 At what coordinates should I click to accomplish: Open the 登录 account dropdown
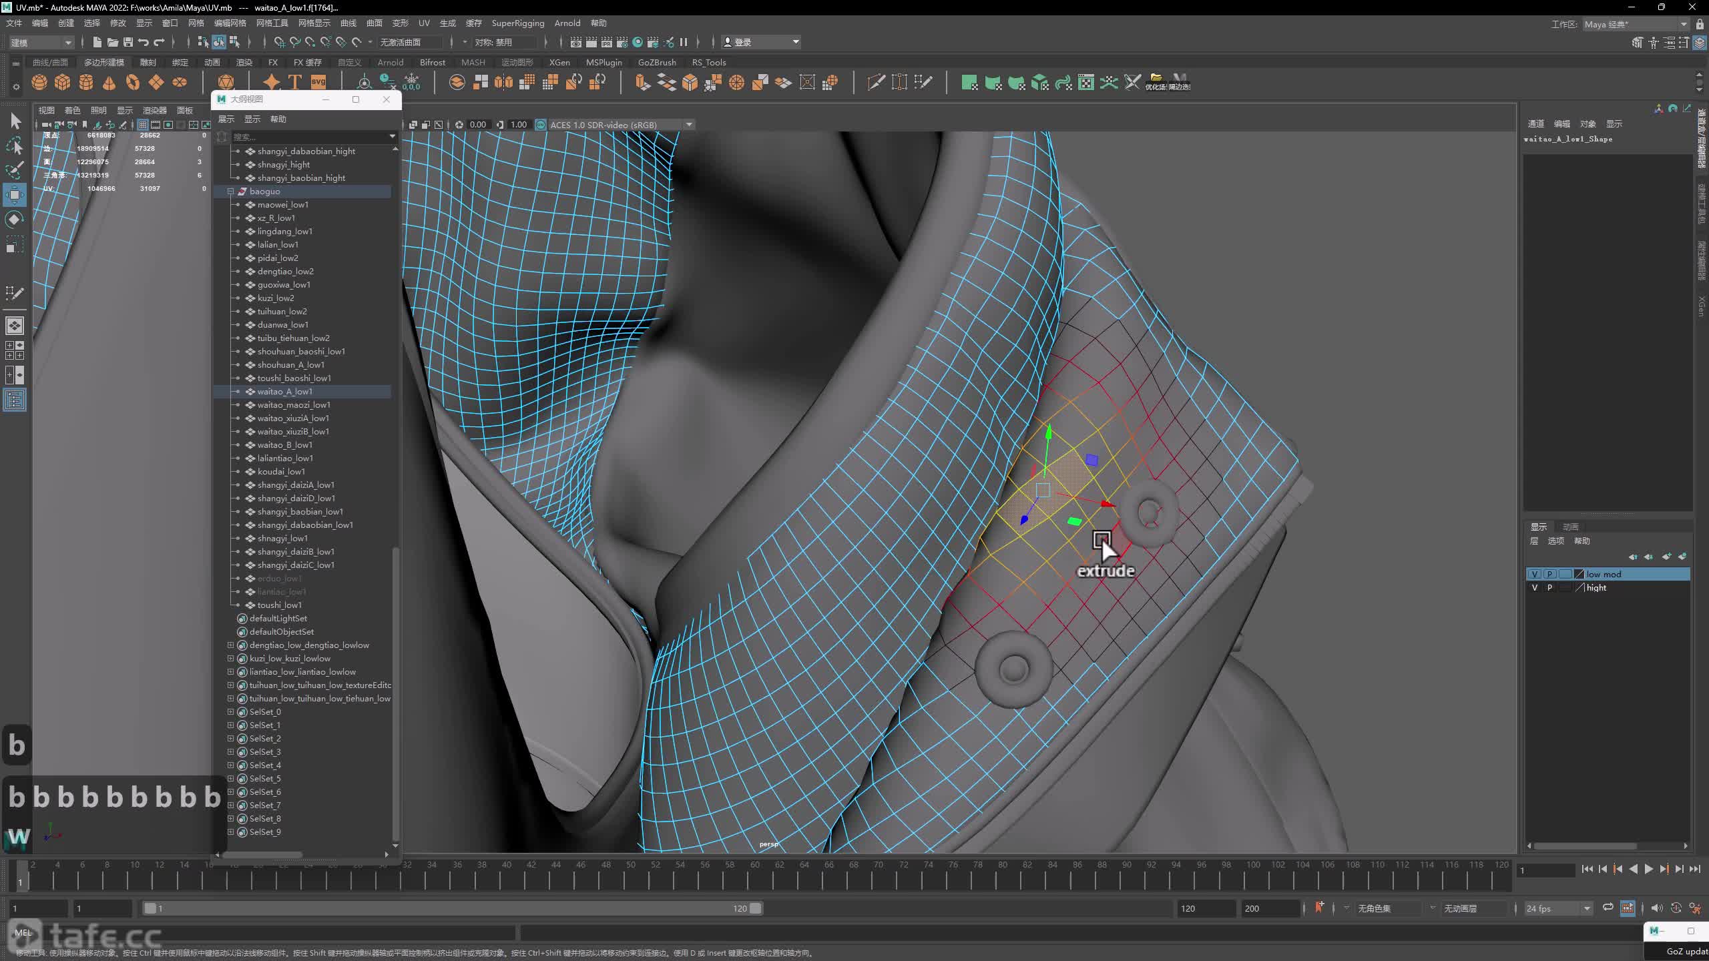(x=760, y=42)
